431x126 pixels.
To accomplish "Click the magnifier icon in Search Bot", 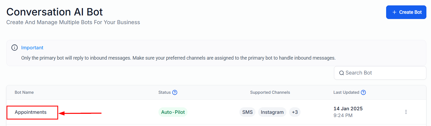I will pos(342,73).
